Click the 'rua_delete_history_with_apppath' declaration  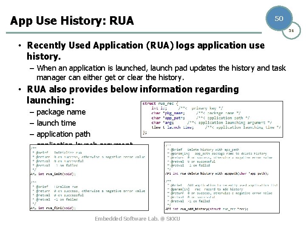pyautogui.click(x=217, y=173)
